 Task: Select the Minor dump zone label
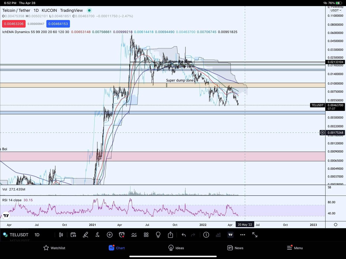[x=180, y=62]
